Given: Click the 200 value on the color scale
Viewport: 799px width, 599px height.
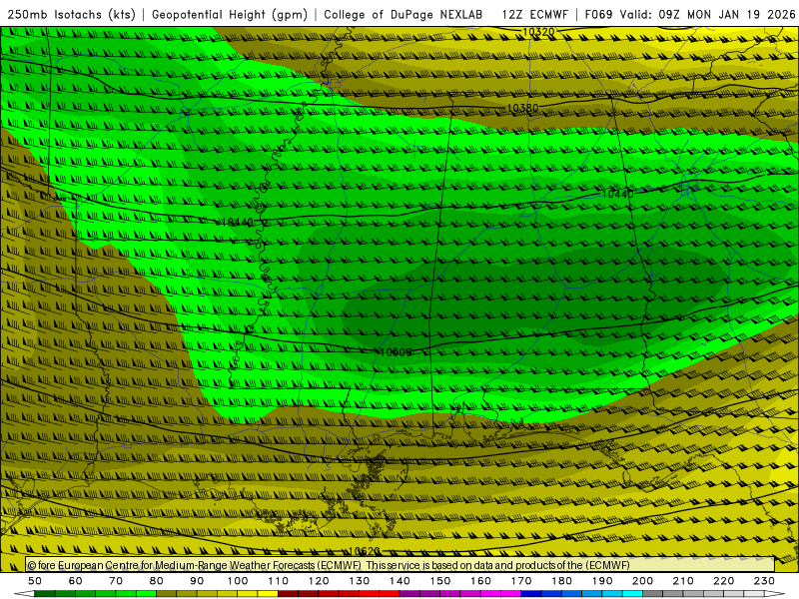Looking at the screenshot, I should click(642, 581).
